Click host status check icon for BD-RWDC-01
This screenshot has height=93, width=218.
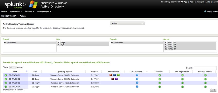point(6,75)
